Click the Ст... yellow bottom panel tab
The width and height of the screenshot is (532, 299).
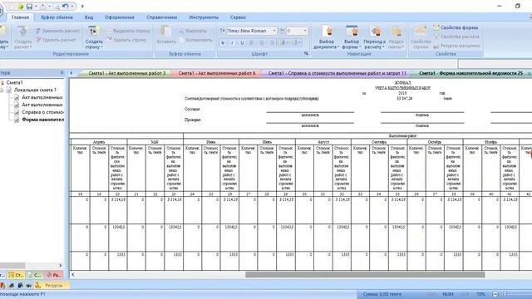pos(16,275)
